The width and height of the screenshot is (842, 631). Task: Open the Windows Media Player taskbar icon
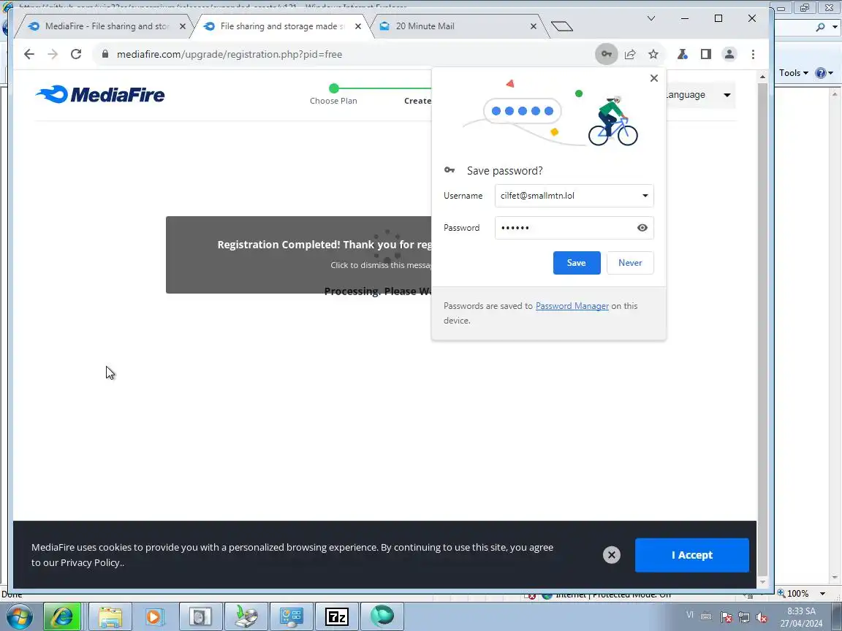pos(153,617)
